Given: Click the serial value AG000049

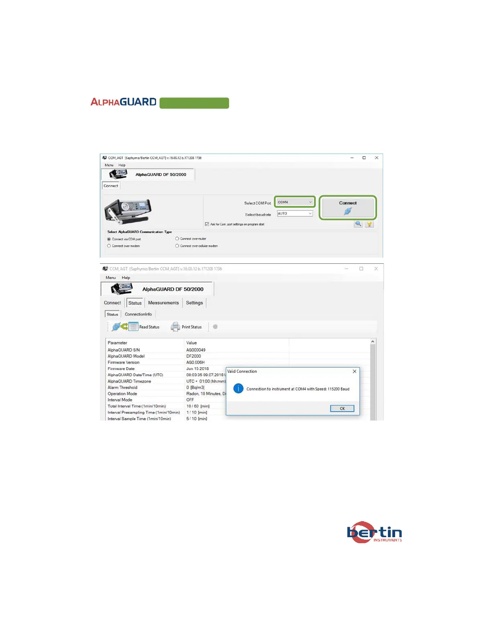Looking at the screenshot, I should point(196,350).
